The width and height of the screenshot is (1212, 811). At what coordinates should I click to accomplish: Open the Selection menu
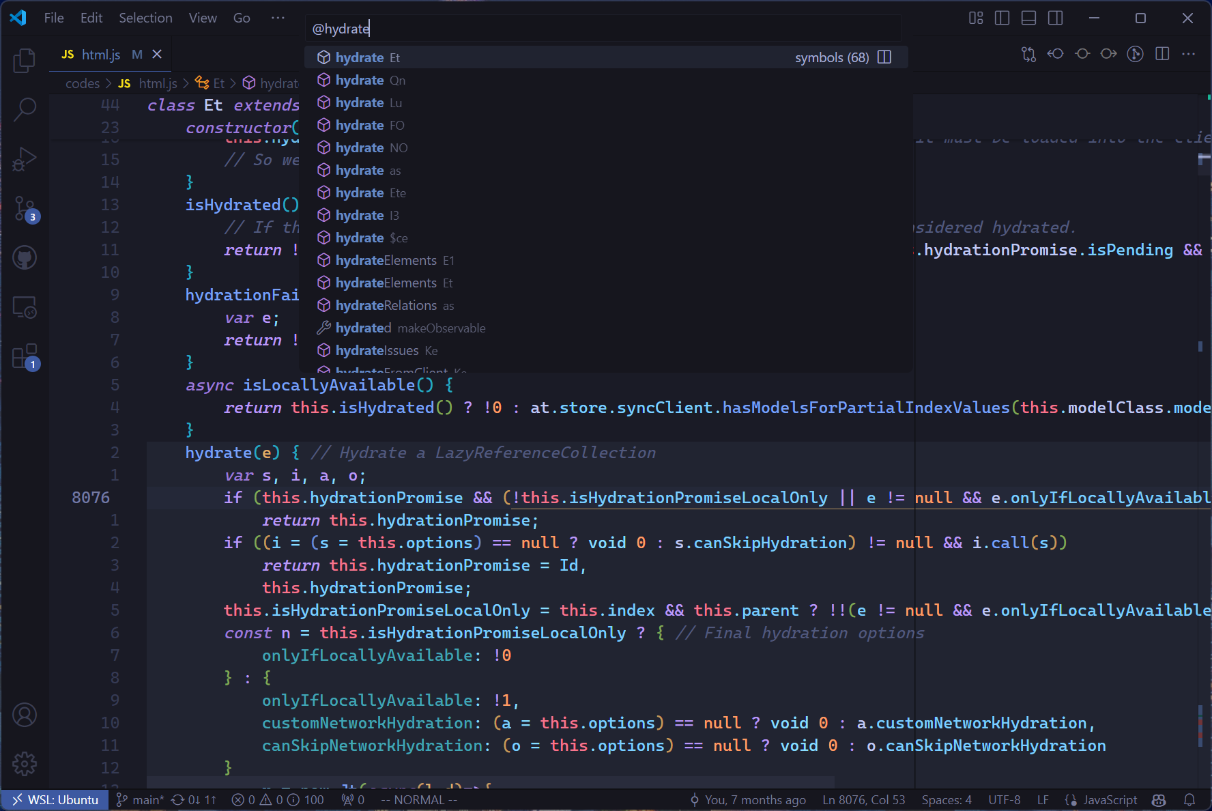pyautogui.click(x=145, y=18)
